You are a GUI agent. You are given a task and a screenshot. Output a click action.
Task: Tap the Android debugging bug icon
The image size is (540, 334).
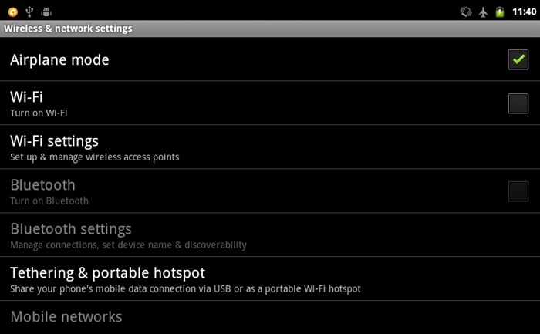tap(46, 12)
